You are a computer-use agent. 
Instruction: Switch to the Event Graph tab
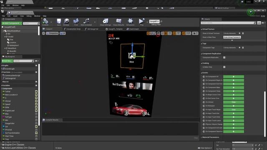point(133,29)
